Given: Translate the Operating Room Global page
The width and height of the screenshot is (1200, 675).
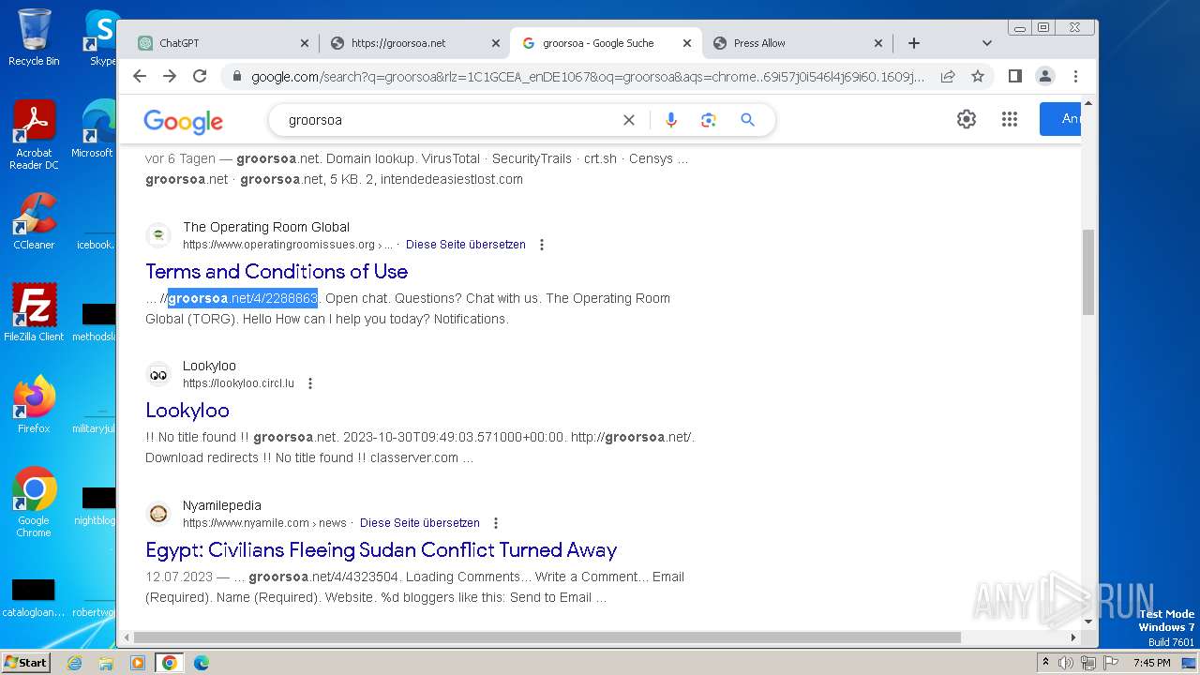Looking at the screenshot, I should point(466,245).
